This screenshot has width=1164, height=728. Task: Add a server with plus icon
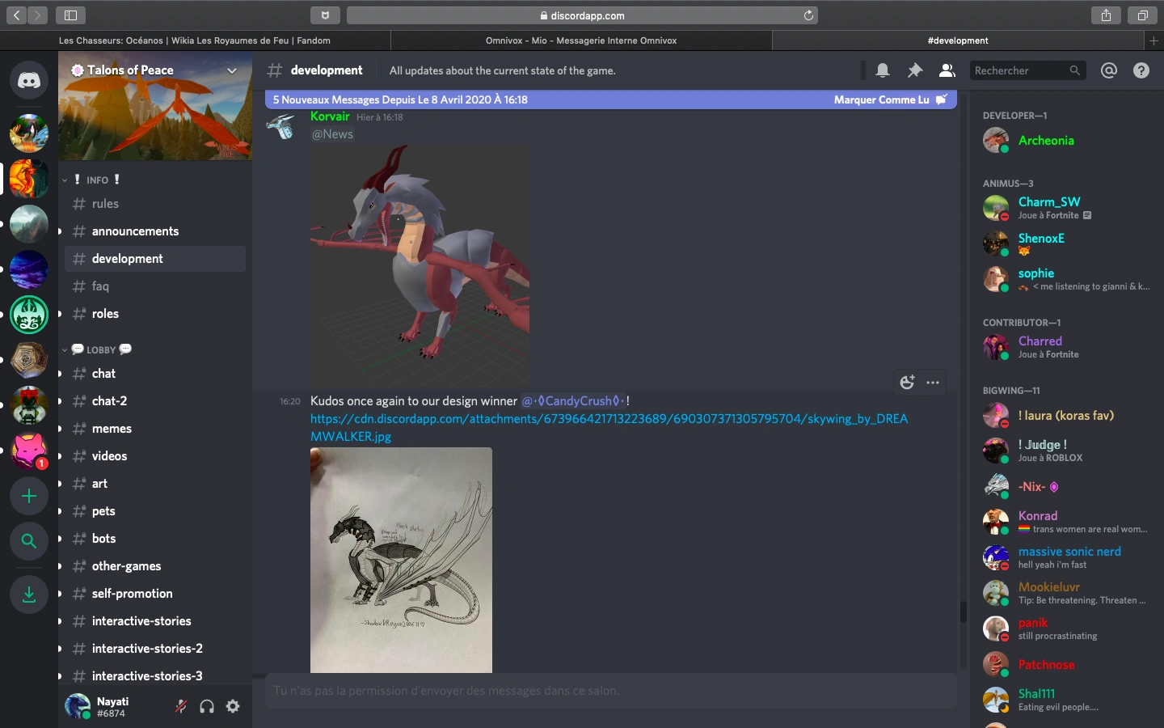(29, 496)
